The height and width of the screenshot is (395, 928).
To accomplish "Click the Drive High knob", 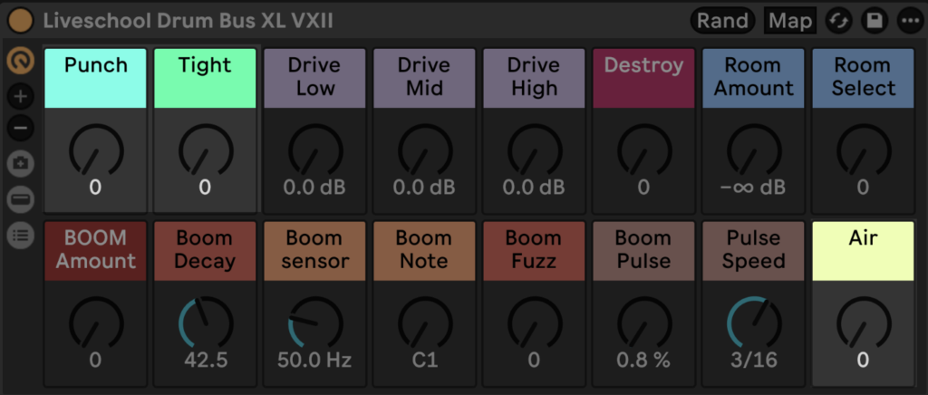I will point(535,151).
